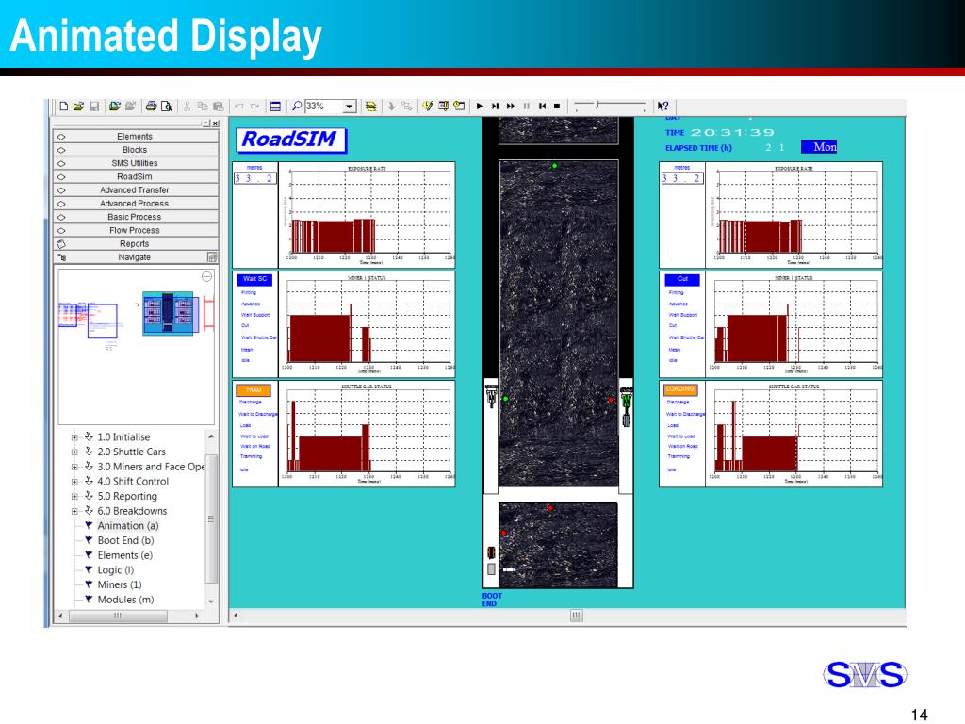Image resolution: width=965 pixels, height=724 pixels.
Task: Click the 'Wait SC' miner status label
Action: click(x=254, y=279)
